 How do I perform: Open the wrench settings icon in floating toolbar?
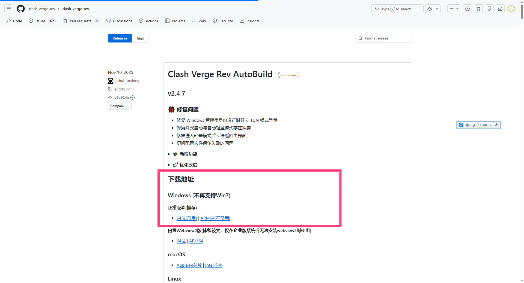pos(497,125)
